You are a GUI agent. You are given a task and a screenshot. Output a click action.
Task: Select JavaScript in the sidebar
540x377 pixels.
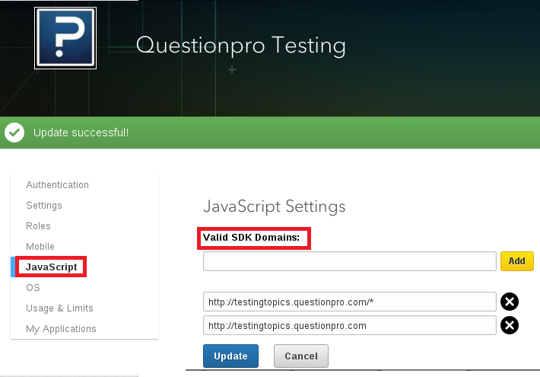[51, 267]
